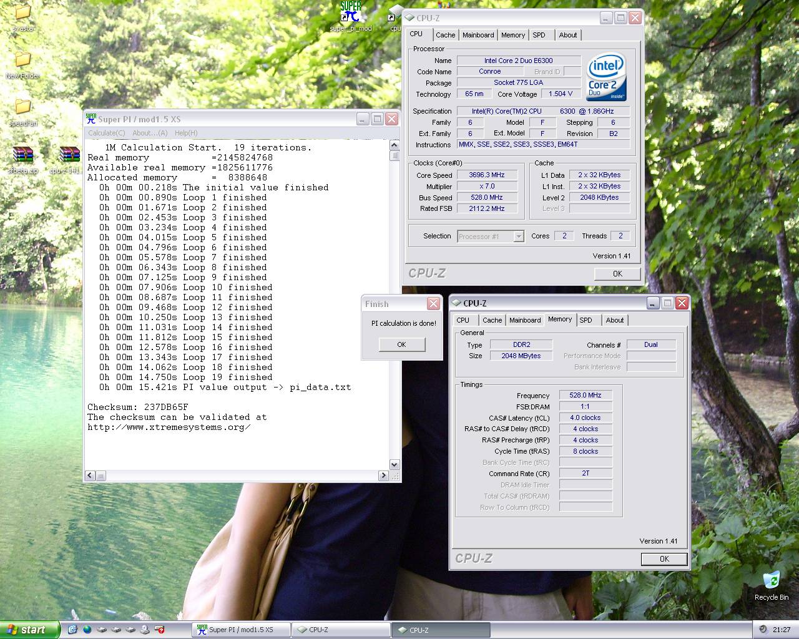Click the Rated FSB value 2112.2 MHz
This screenshot has width=799, height=639.
click(x=487, y=208)
